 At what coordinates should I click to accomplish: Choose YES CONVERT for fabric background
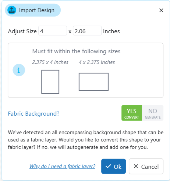132,113
